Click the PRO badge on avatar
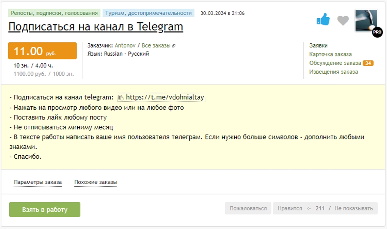387x229 pixels. [x=377, y=32]
